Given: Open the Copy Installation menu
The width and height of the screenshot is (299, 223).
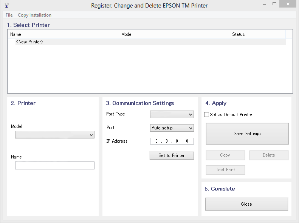Looking at the screenshot, I should click(x=34, y=15).
